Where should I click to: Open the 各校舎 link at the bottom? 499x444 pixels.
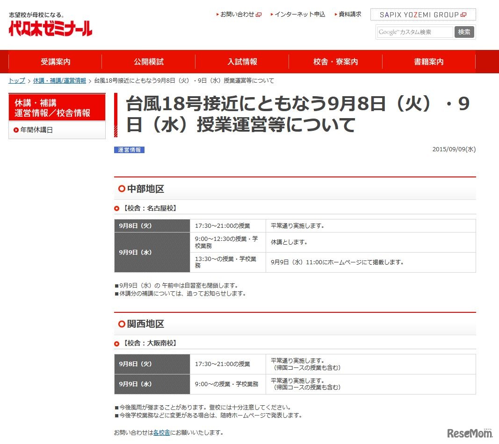coord(162,432)
